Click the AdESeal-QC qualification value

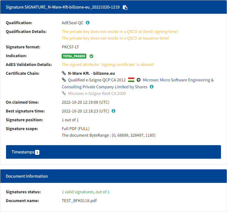(73, 23)
